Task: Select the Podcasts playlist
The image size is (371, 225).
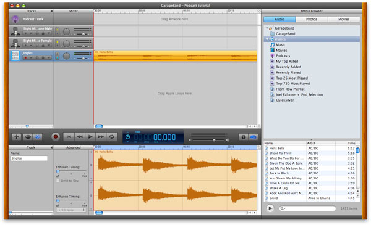Action: [283, 56]
